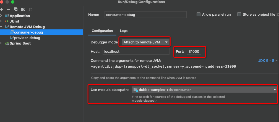Screen dimensions: 279x122
Task: Open the JDK 5 - 8 version selector
Action: pos(268,60)
